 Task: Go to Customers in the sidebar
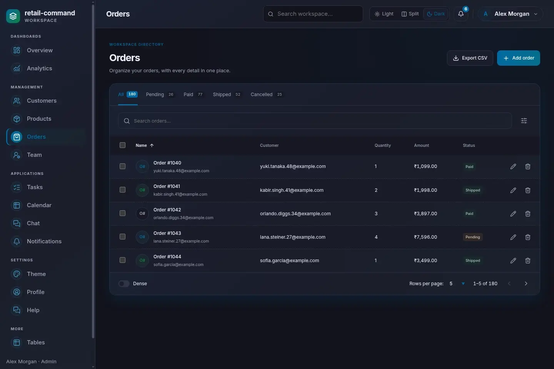coord(46,101)
